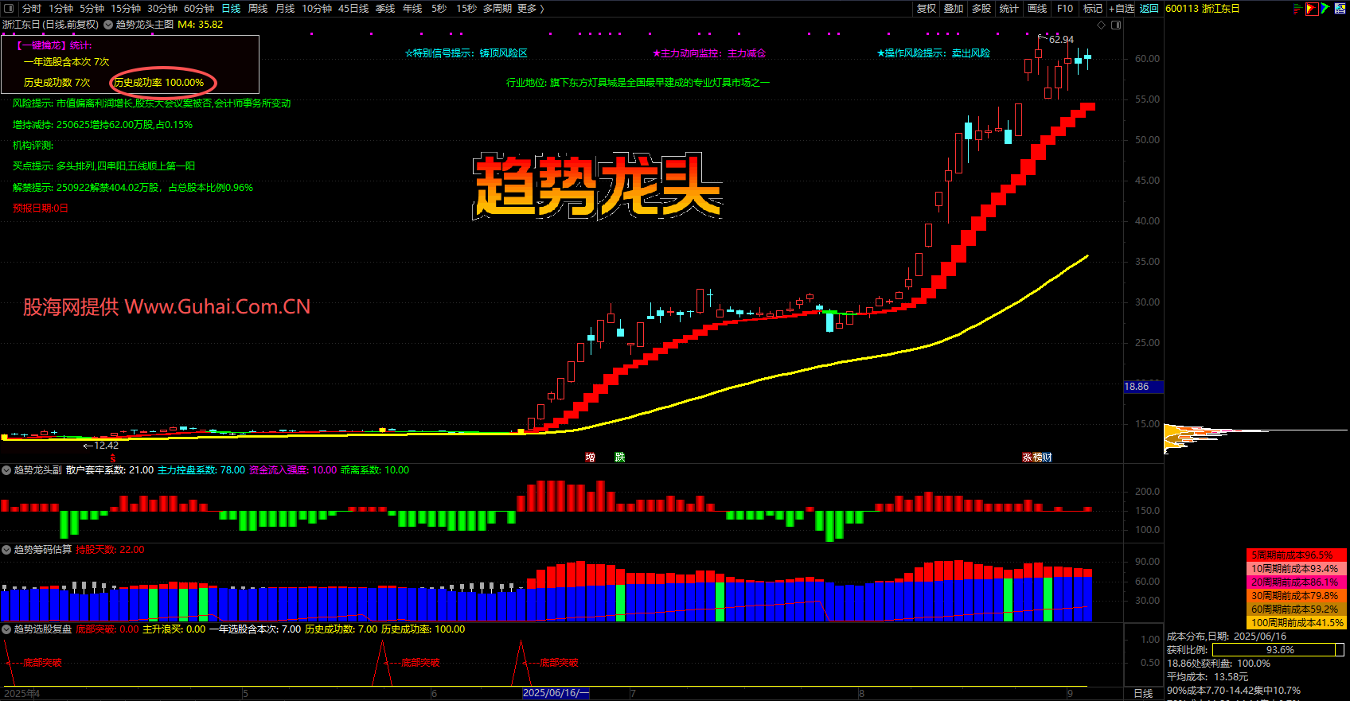Click the 历史成功率 100.00% text
This screenshot has width=1350, height=701.
coord(159,83)
